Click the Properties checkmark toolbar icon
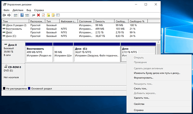The width and height of the screenshot is (193, 114). [x=43, y=15]
